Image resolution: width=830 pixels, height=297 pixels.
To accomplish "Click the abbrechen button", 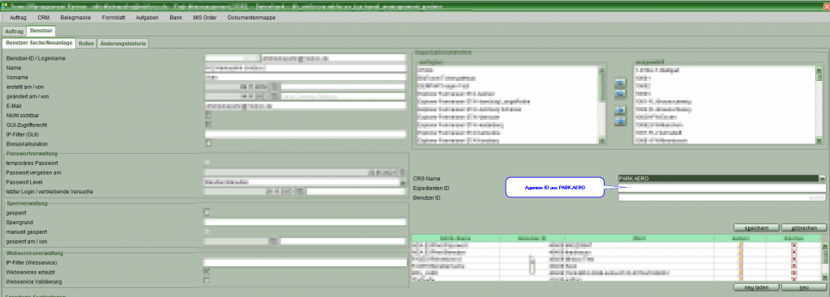I will click(x=803, y=227).
